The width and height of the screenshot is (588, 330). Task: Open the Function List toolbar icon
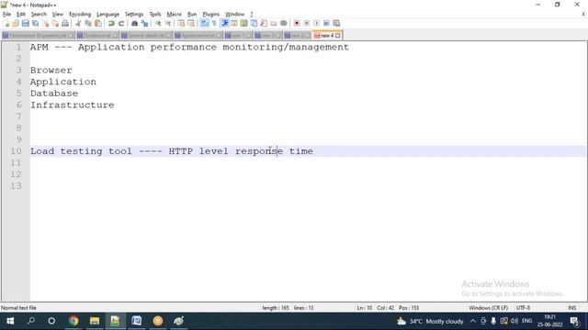(x=264, y=23)
